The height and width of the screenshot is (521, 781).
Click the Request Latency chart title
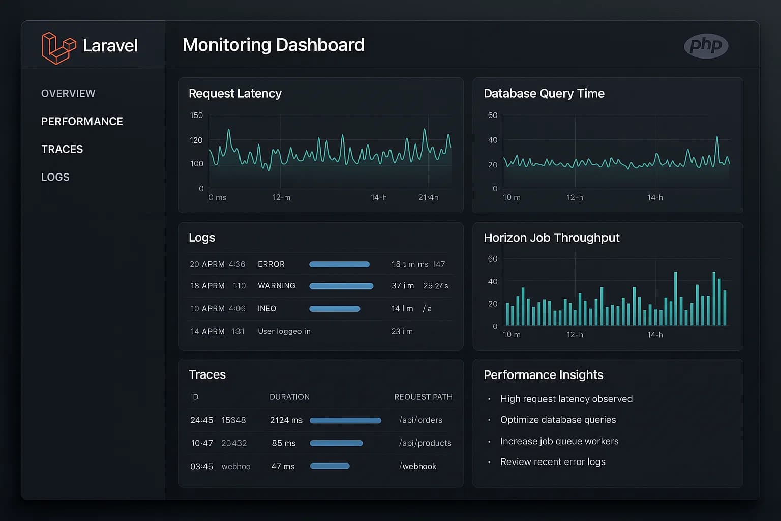(235, 94)
